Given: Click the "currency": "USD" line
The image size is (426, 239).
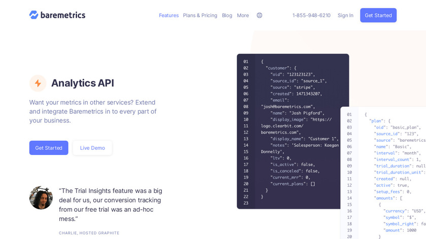Looking at the screenshot, I should (405, 211).
